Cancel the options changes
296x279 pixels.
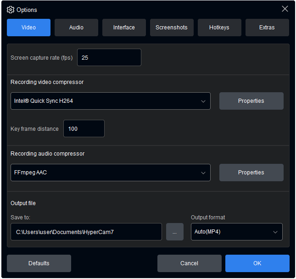coord(189,263)
